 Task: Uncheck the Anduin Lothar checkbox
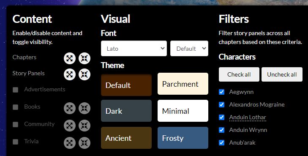pyautogui.click(x=221, y=117)
